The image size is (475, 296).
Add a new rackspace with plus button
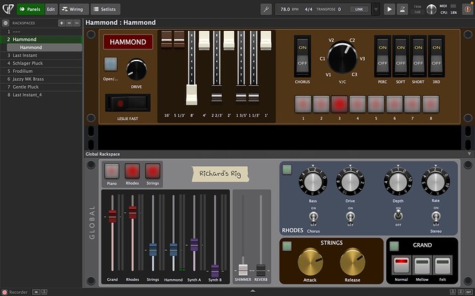pyautogui.click(x=61, y=23)
